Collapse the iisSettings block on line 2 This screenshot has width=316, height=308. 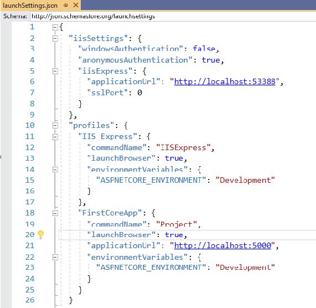pos(55,38)
